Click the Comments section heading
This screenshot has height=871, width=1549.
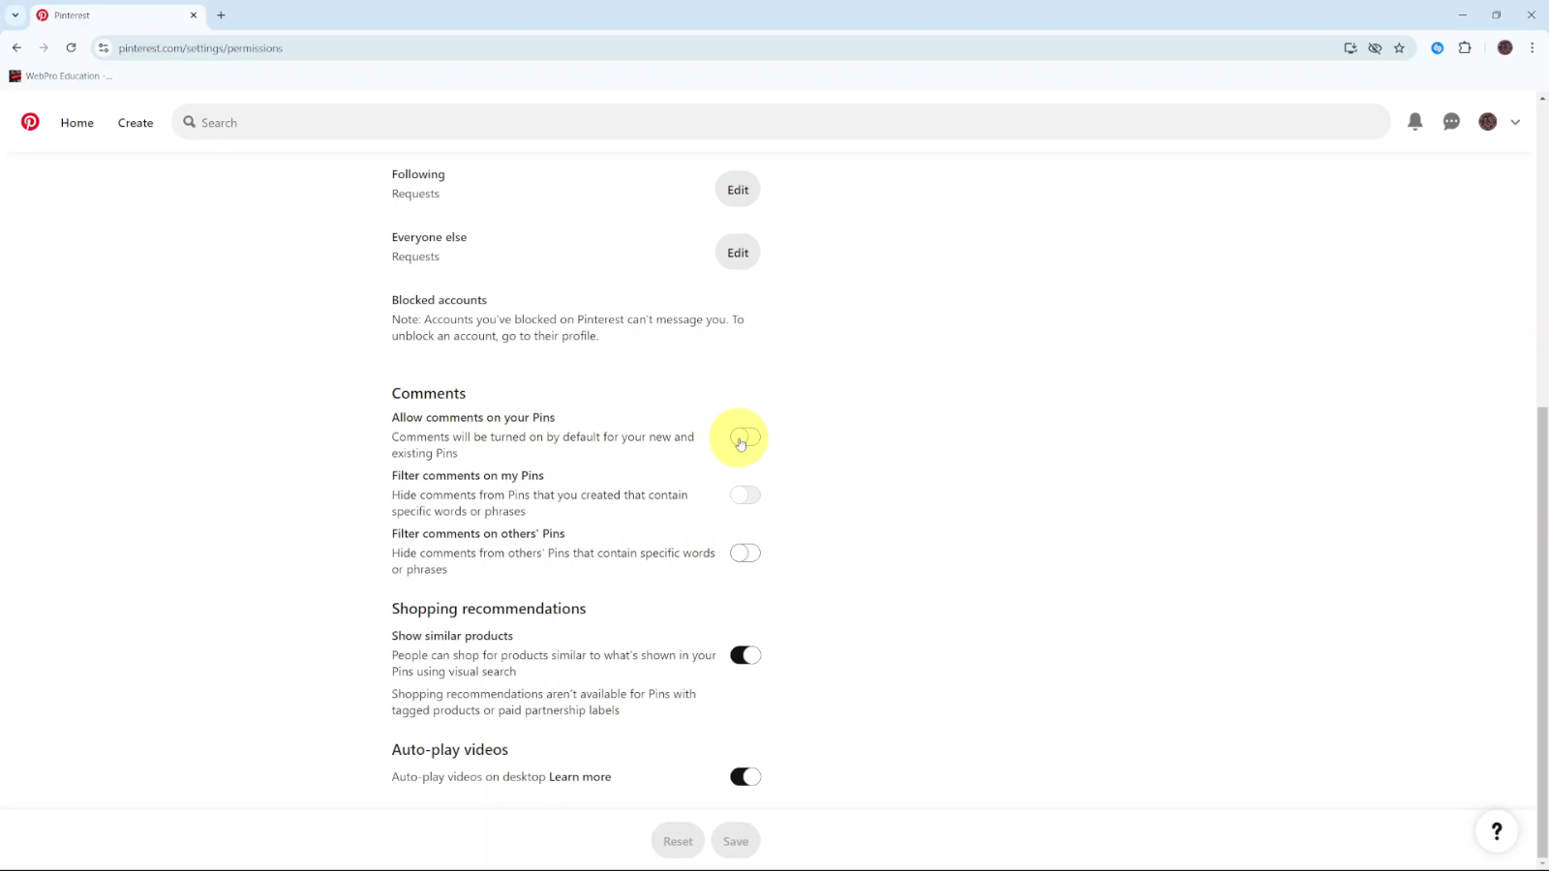tap(429, 393)
